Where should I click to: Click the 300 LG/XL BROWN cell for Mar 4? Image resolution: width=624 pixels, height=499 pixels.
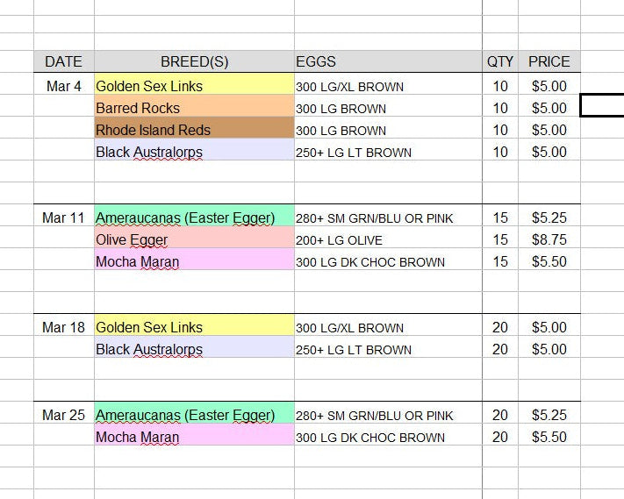[x=387, y=86]
